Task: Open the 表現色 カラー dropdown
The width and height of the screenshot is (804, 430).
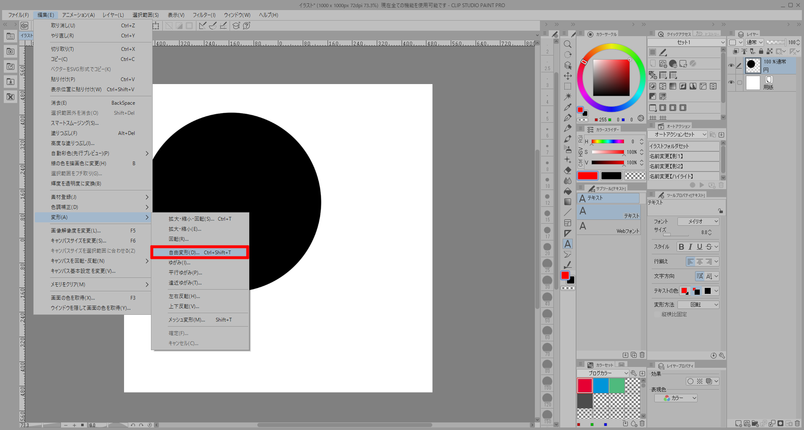Action: pyautogui.click(x=676, y=398)
